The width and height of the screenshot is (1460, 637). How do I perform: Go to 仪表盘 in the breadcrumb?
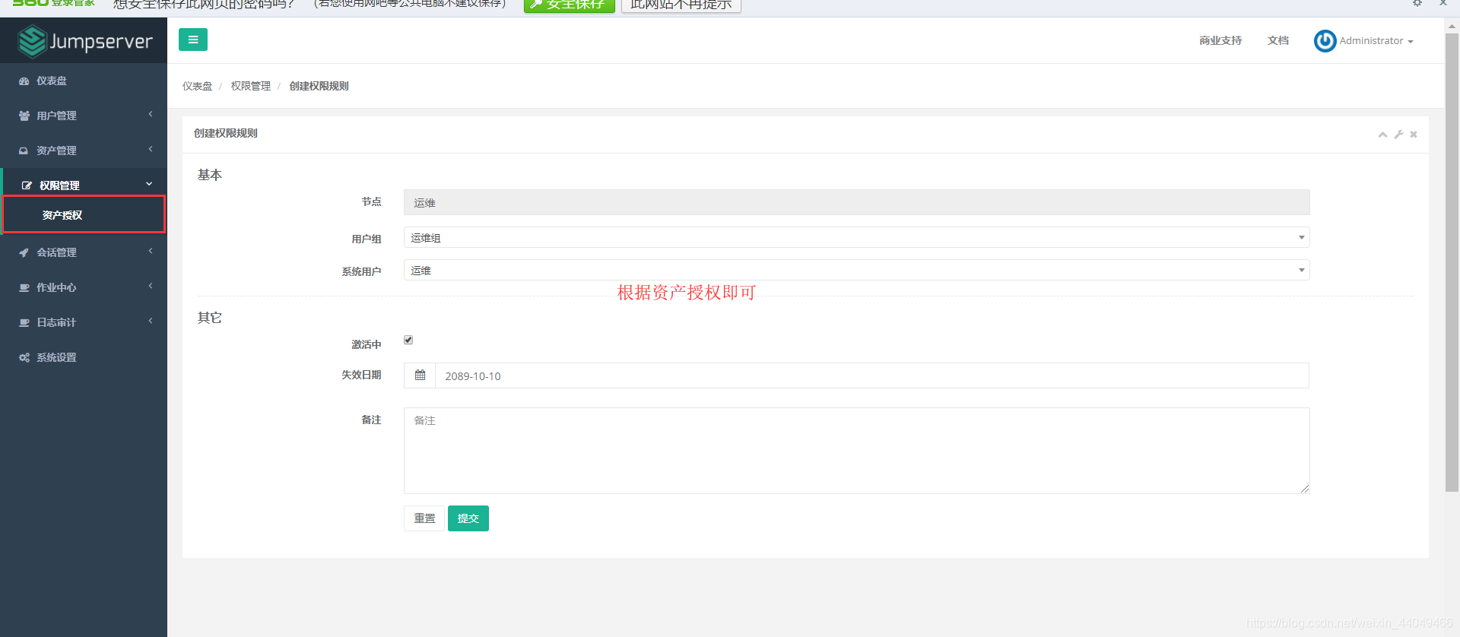coord(197,86)
